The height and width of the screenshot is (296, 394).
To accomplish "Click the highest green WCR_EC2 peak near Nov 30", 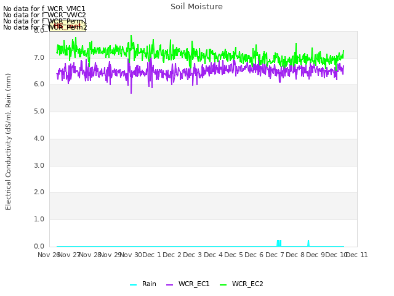I will coord(131,37).
